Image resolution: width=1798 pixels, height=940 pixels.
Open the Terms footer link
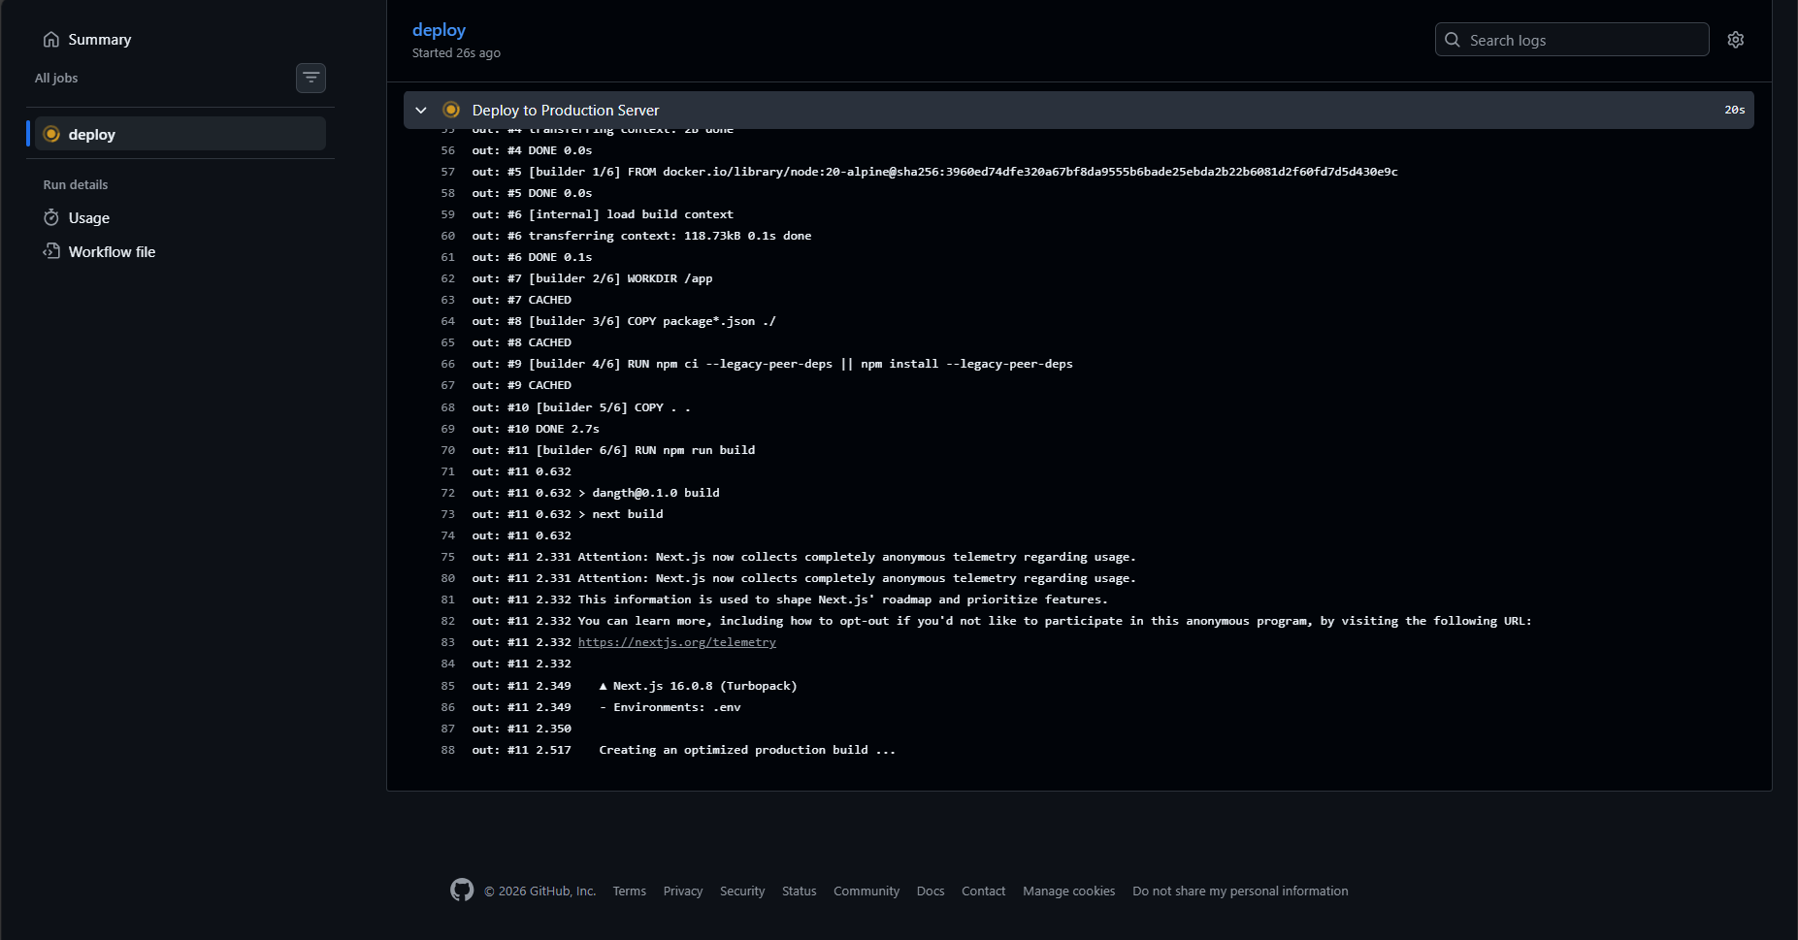click(x=629, y=891)
